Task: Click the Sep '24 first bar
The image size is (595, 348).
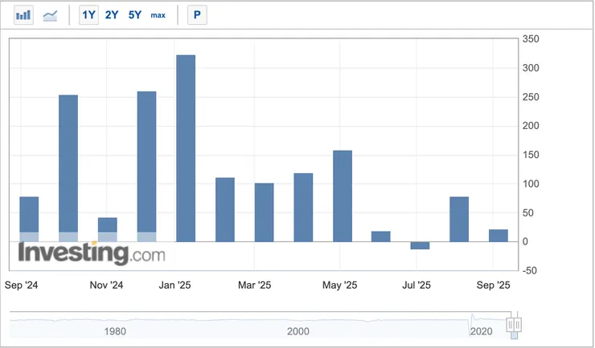Action: (29, 220)
